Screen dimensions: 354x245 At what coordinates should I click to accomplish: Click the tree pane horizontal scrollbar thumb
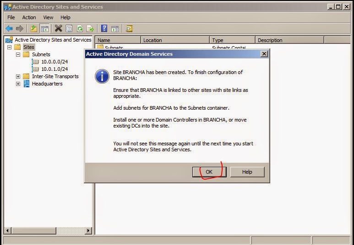34,230
